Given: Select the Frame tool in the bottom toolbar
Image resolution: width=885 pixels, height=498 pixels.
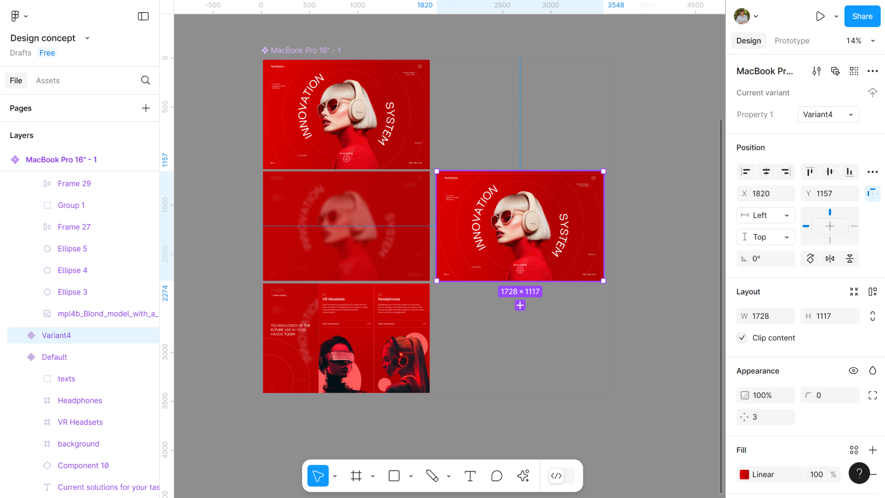Looking at the screenshot, I should [x=356, y=476].
